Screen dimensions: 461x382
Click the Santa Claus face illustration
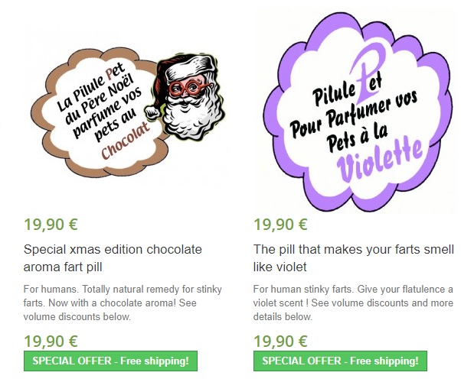[185, 97]
